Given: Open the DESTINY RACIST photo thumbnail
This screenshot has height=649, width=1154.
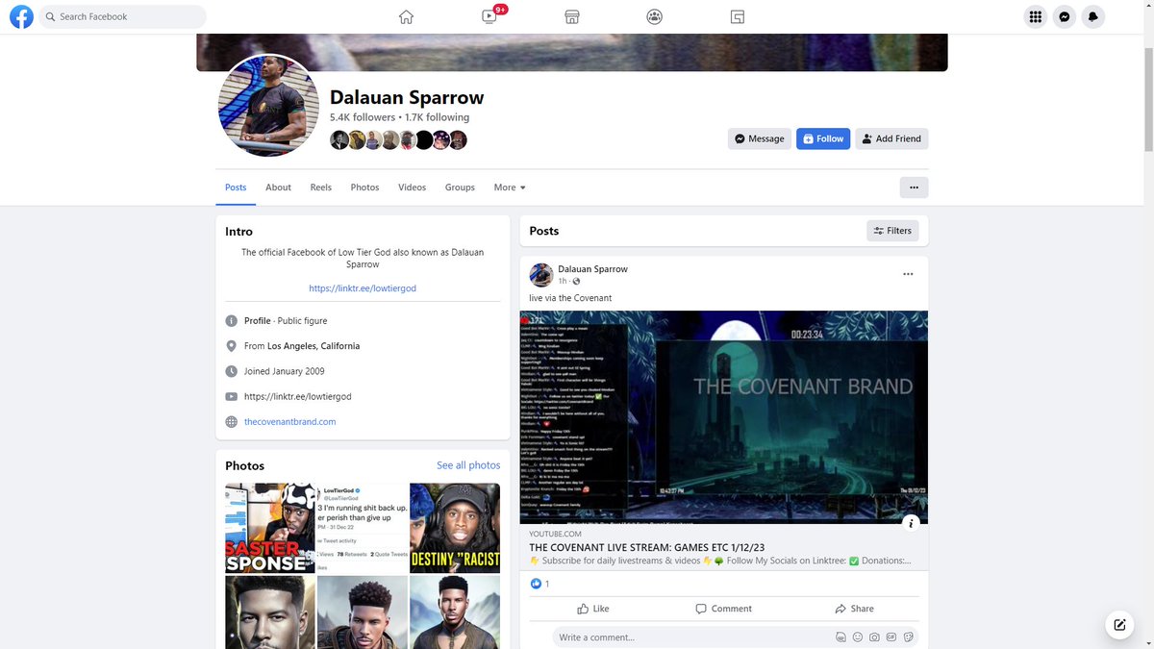Looking at the screenshot, I should (455, 528).
